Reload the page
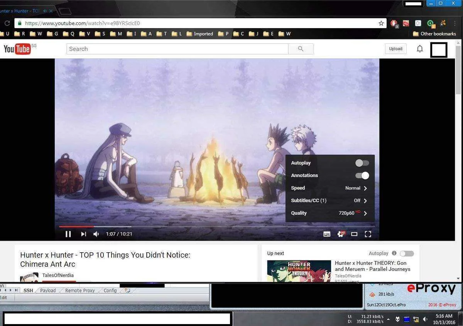This screenshot has width=463, height=326. tap(7, 23)
